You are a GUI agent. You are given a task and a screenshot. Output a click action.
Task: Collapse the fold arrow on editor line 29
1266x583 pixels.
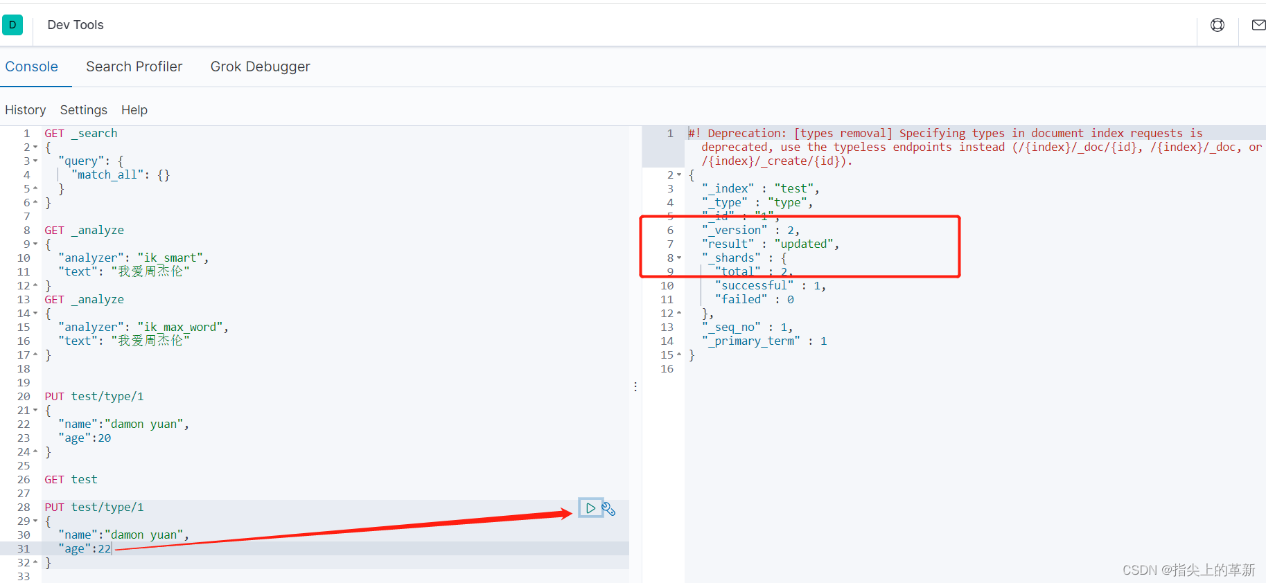click(35, 521)
